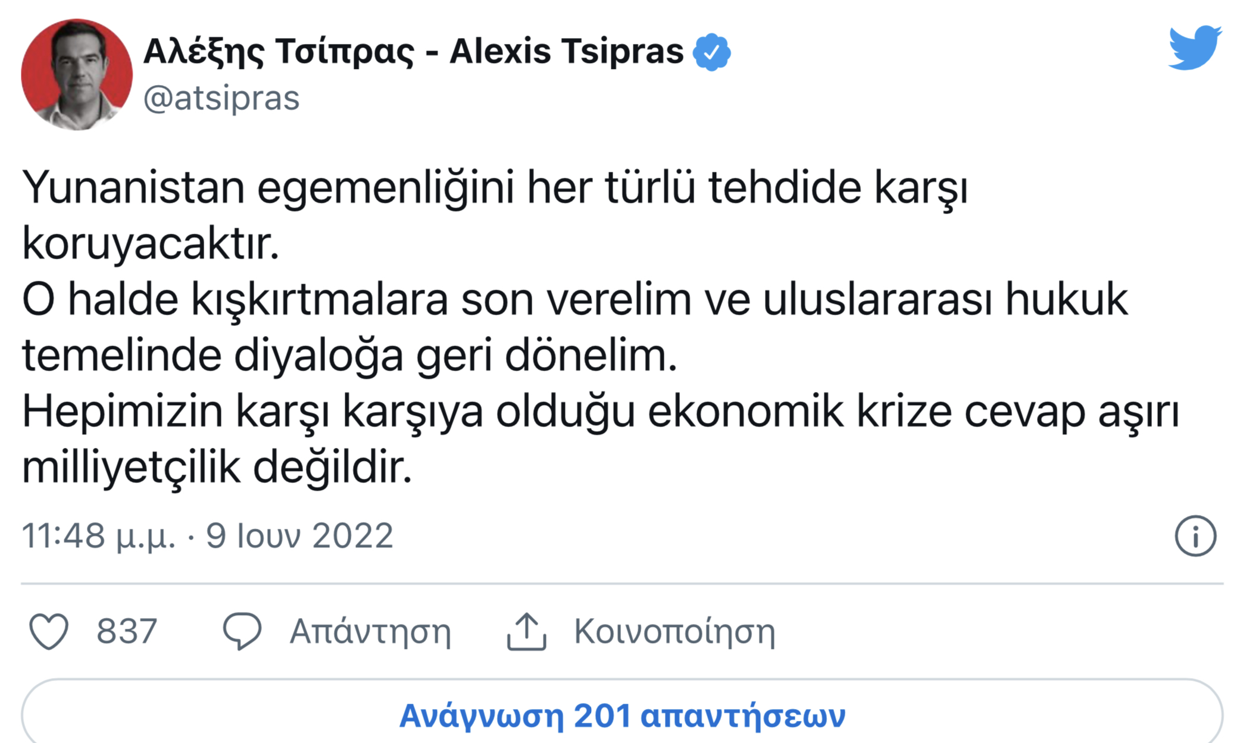Click the Twitter bird logo
The width and height of the screenshot is (1240, 743).
(1194, 48)
